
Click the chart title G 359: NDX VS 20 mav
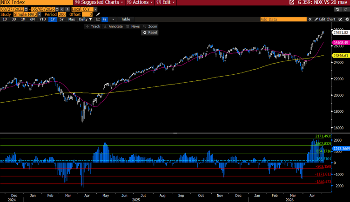(323, 2)
